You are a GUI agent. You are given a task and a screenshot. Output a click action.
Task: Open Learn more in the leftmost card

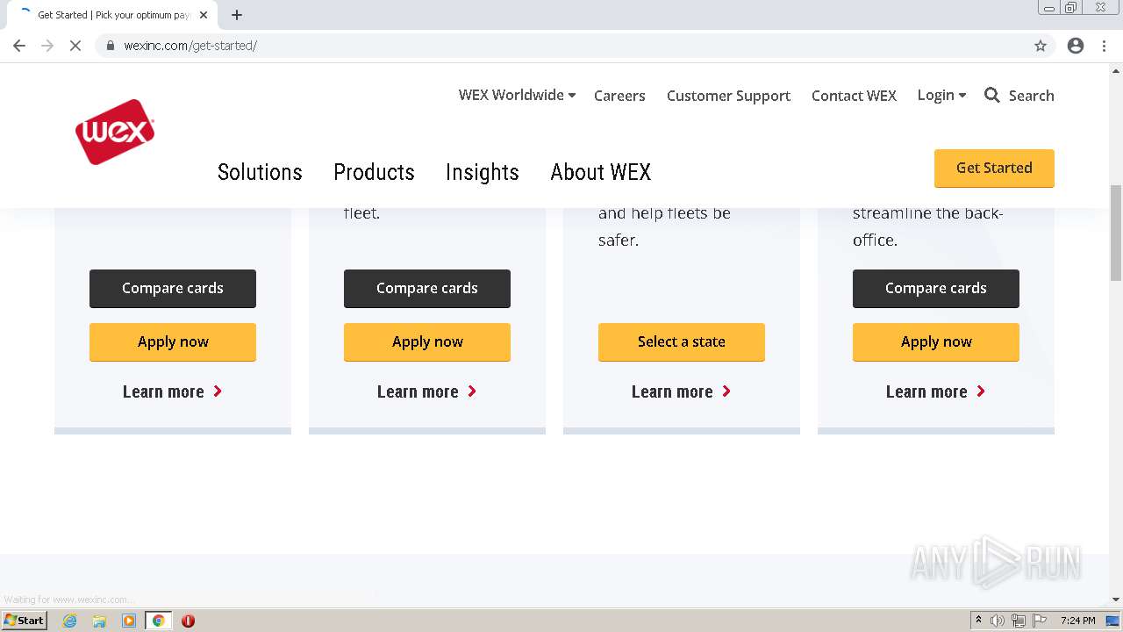coord(173,391)
